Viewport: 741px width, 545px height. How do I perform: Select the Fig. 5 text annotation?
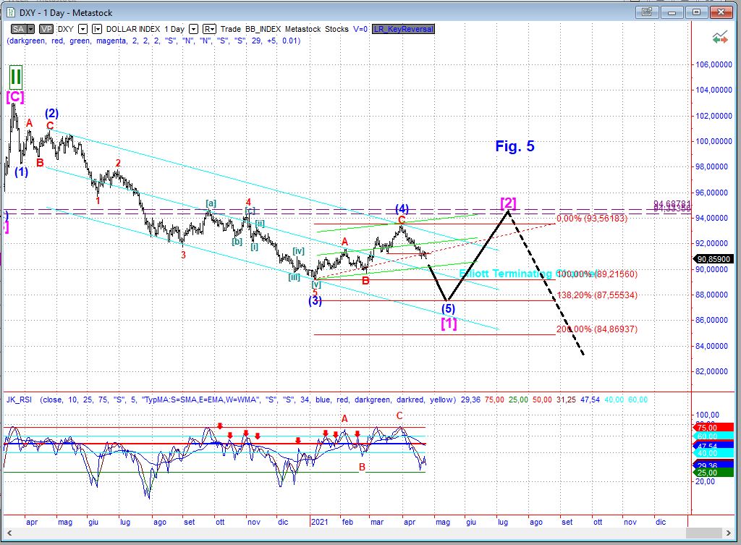[515, 146]
